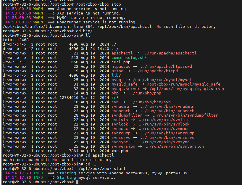Image resolution: width=242 pixels, height=185 pixels.
Task: Click the 'svnfsfs' symlink name
Action: pos(120,120)
